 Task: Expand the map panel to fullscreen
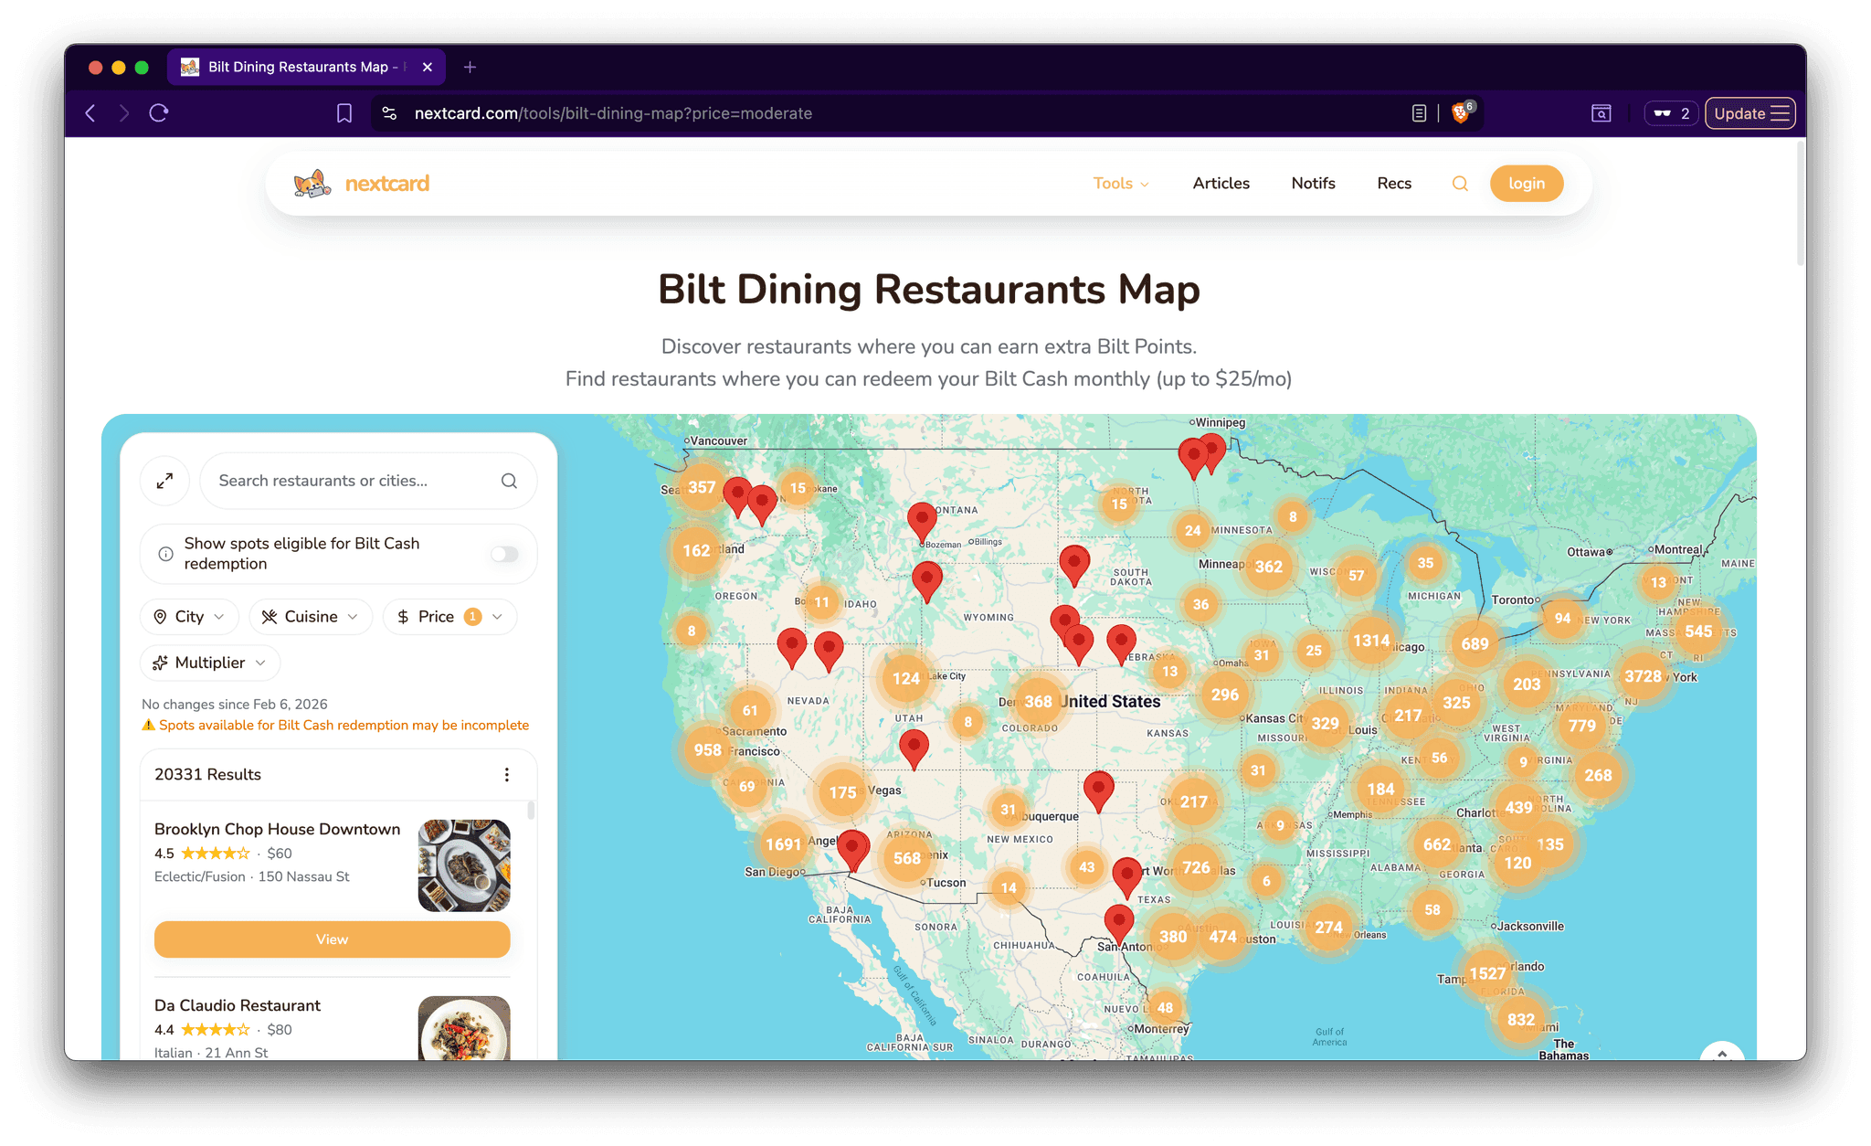coord(164,481)
